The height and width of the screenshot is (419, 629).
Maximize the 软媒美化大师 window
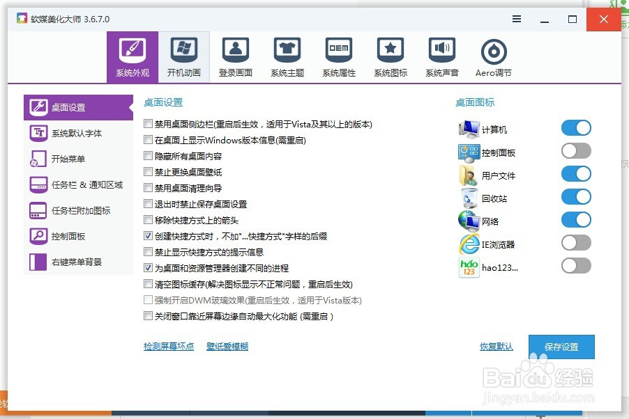point(573,19)
